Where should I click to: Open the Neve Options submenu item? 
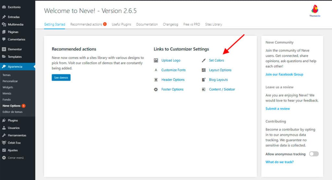pos(11,106)
